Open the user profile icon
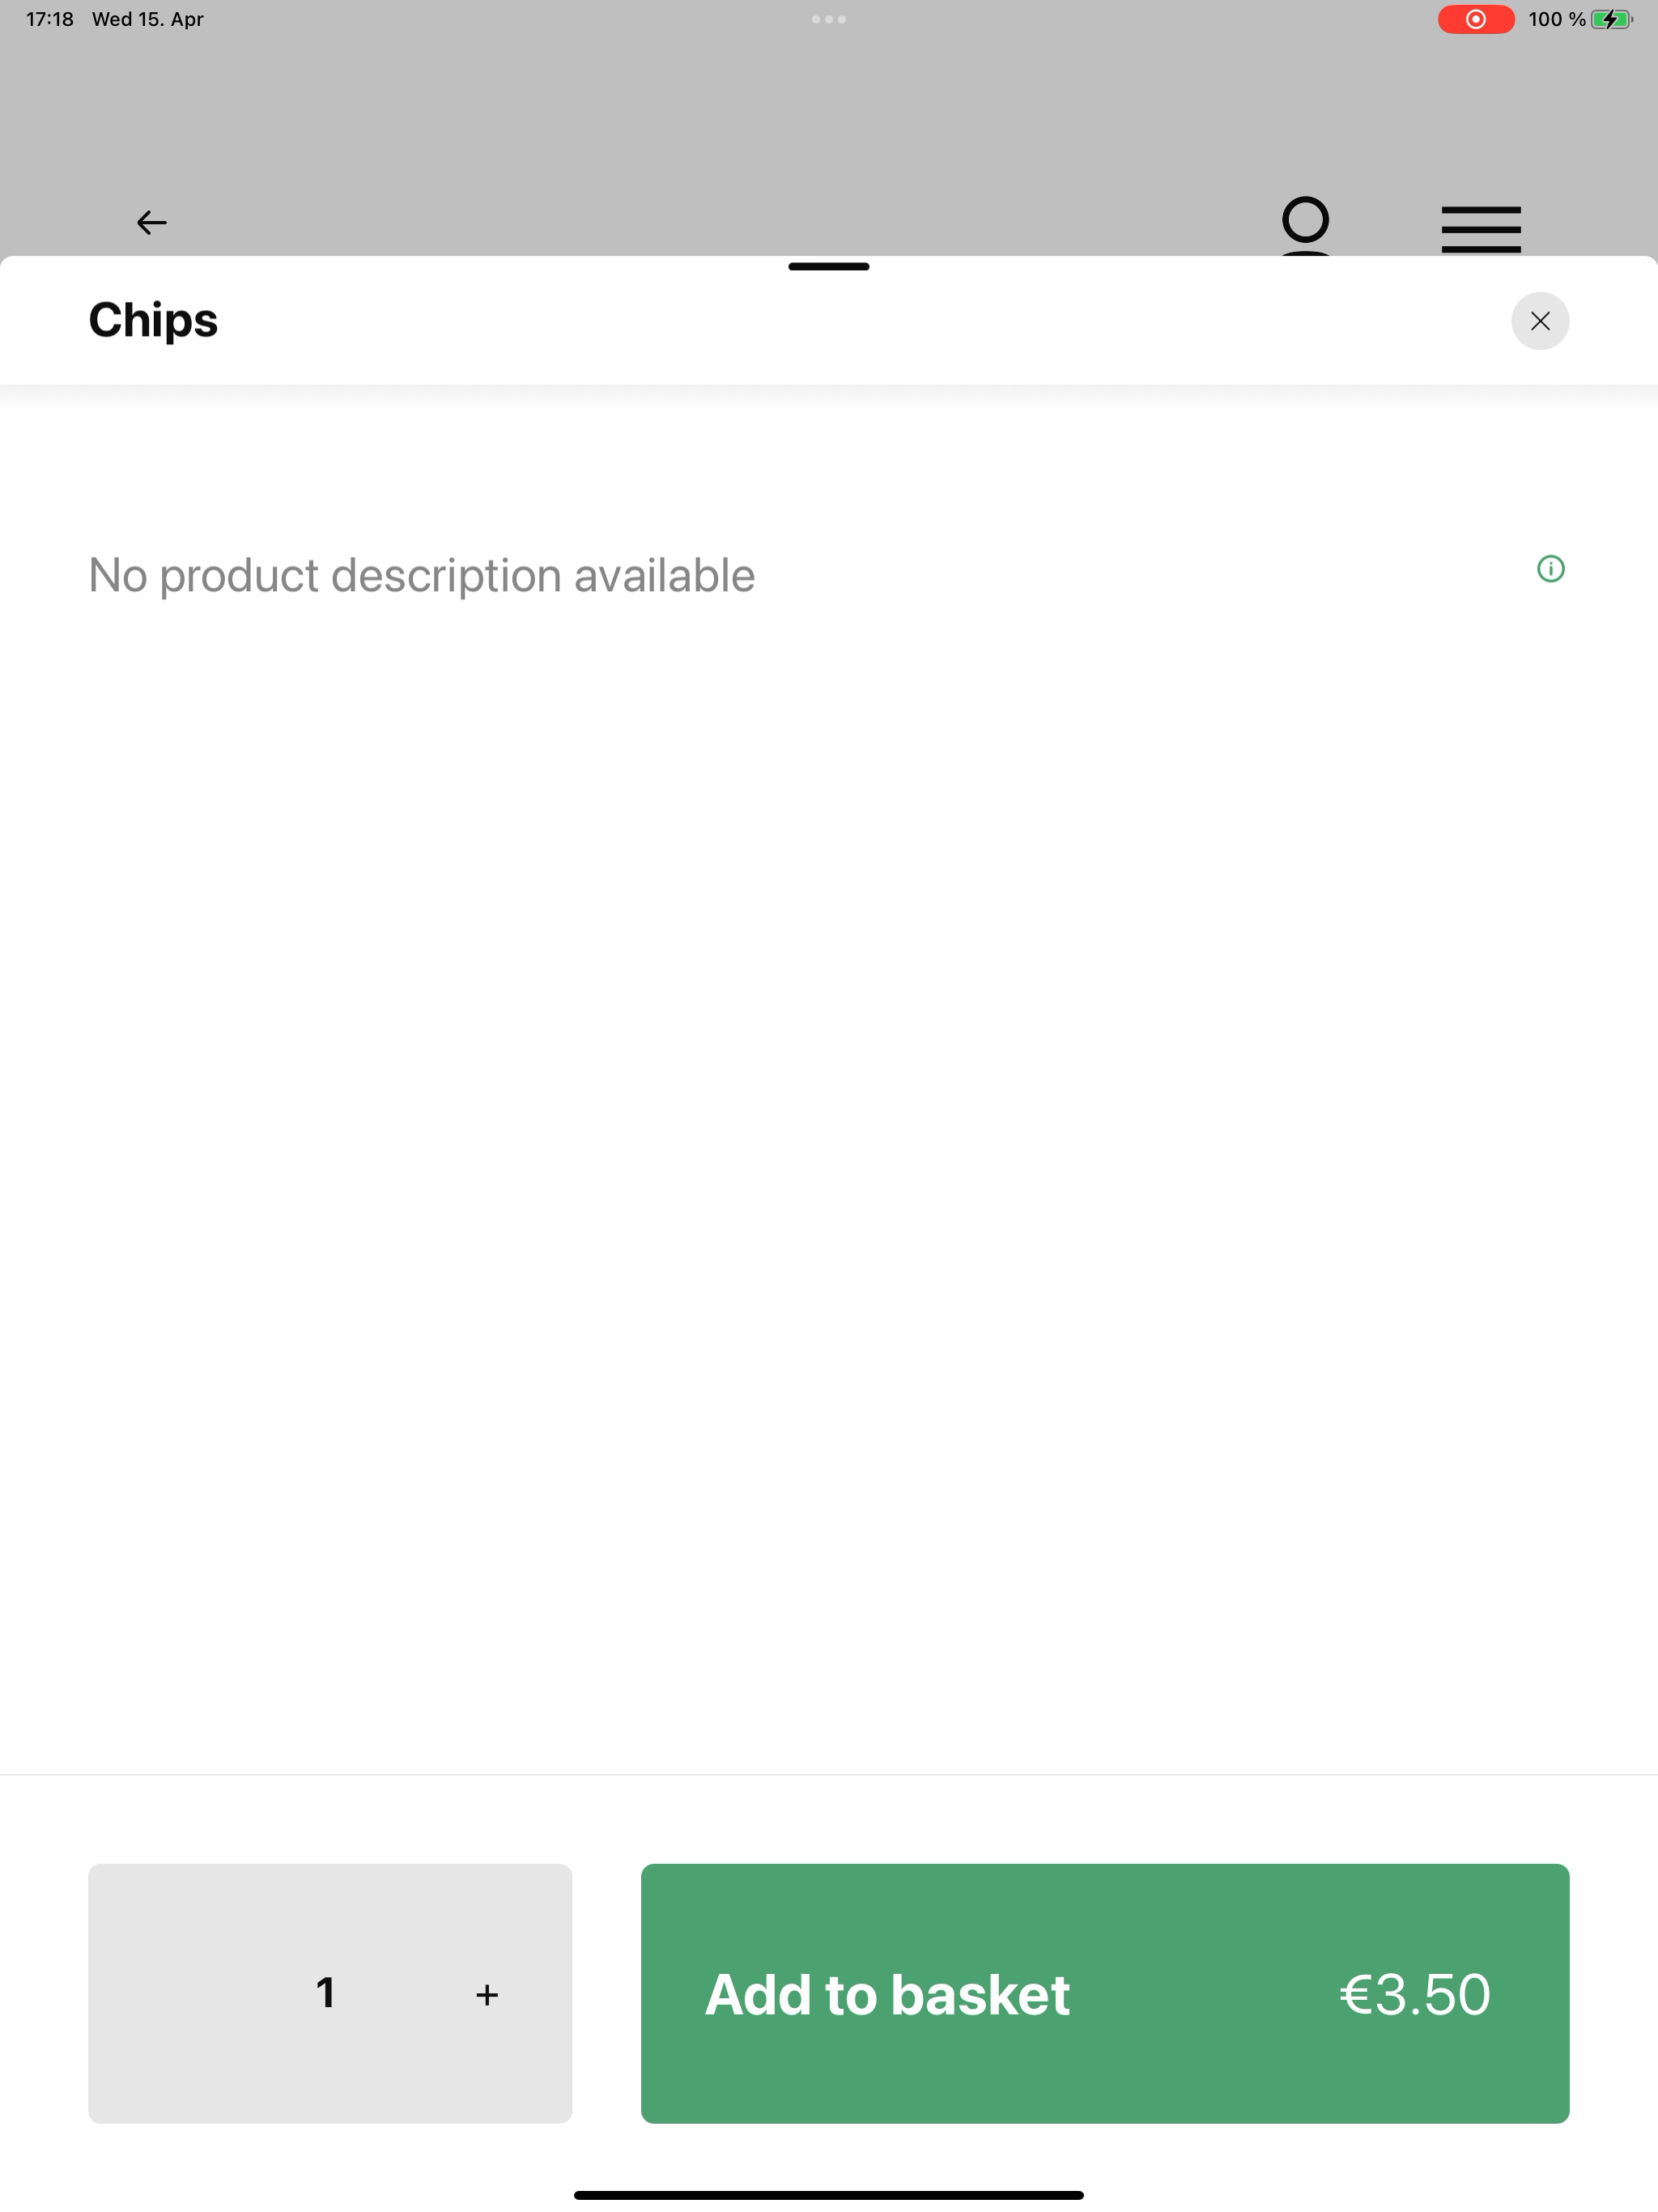Screen dimensions: 1658x2212 (1305, 226)
